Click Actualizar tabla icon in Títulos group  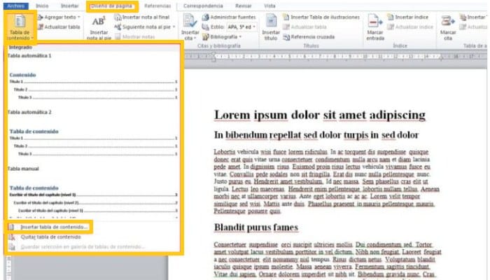pyautogui.click(x=286, y=27)
